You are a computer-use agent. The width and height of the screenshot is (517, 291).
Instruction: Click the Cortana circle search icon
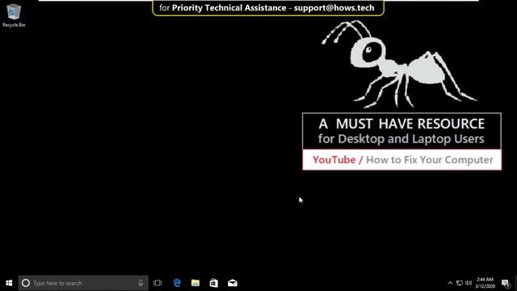(26, 283)
